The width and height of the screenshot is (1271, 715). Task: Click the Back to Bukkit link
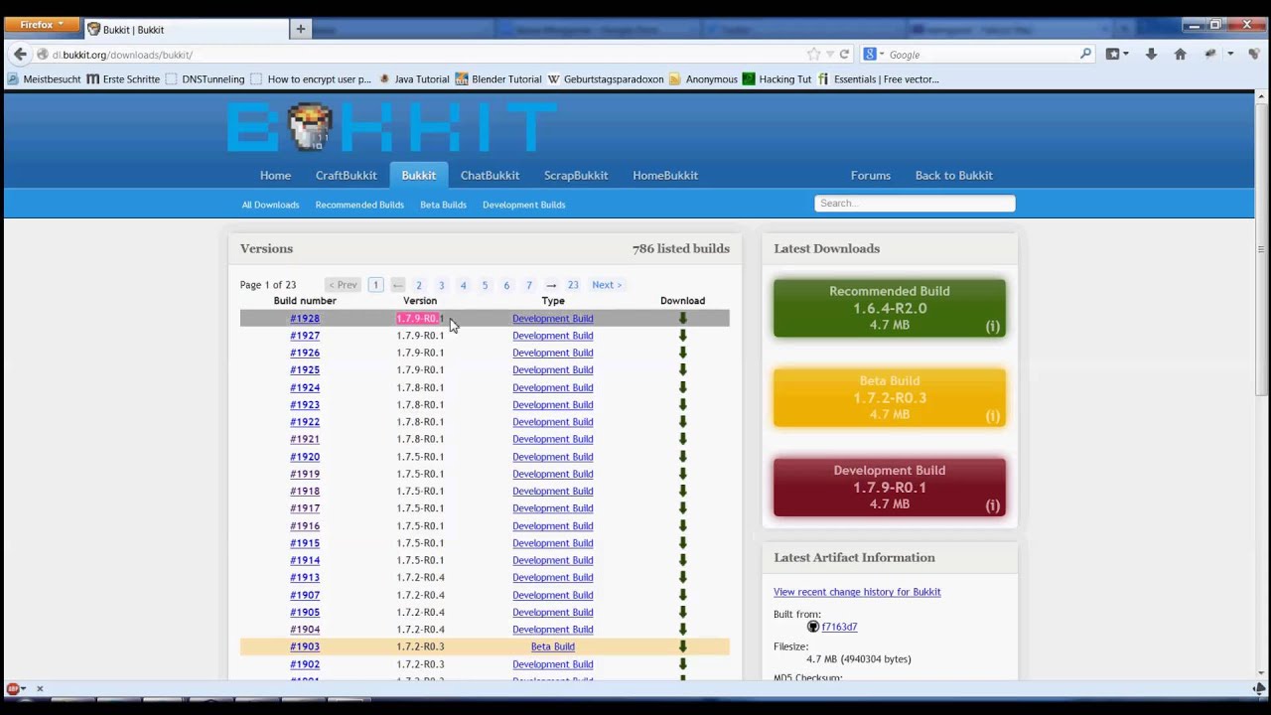[953, 176]
